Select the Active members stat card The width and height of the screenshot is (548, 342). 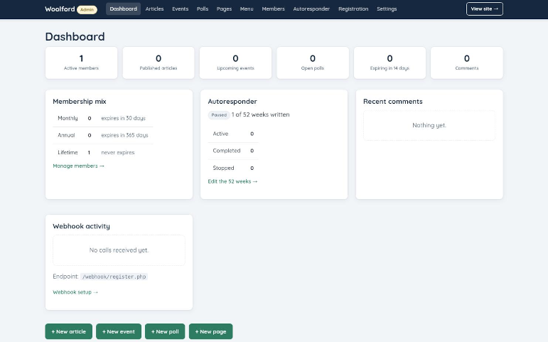(82, 63)
